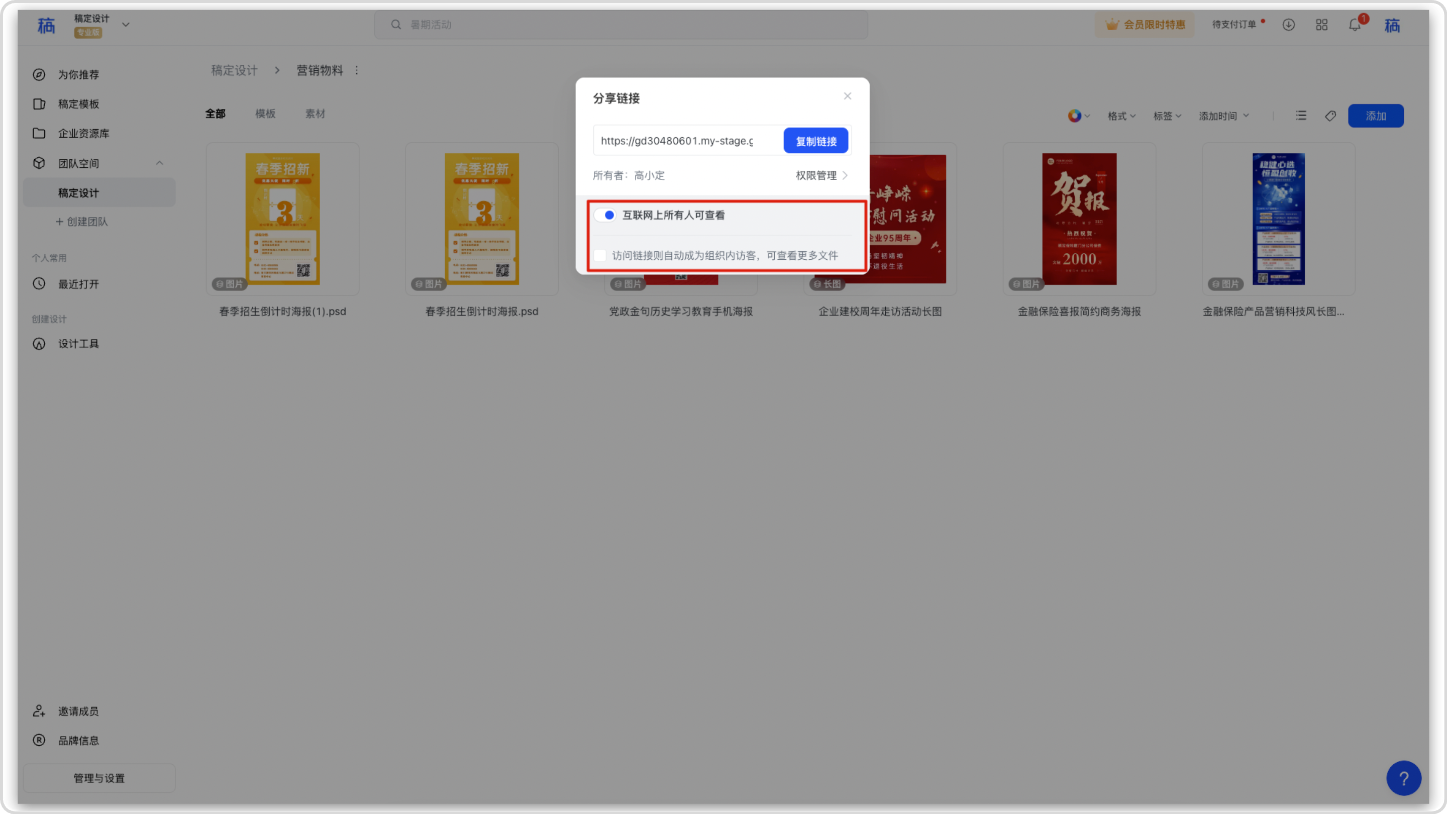1447x814 pixels.
Task: Close the 分享链接 dialog
Action: [x=848, y=96]
